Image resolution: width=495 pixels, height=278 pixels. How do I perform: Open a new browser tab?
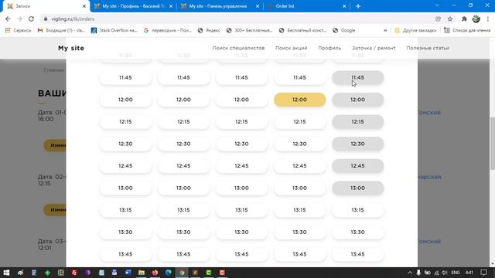(x=358, y=6)
